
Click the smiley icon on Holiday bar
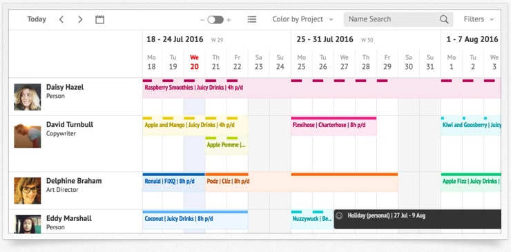point(339,216)
